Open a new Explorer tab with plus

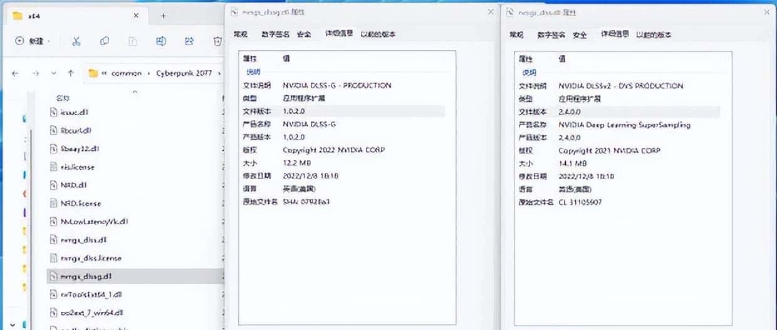163,16
